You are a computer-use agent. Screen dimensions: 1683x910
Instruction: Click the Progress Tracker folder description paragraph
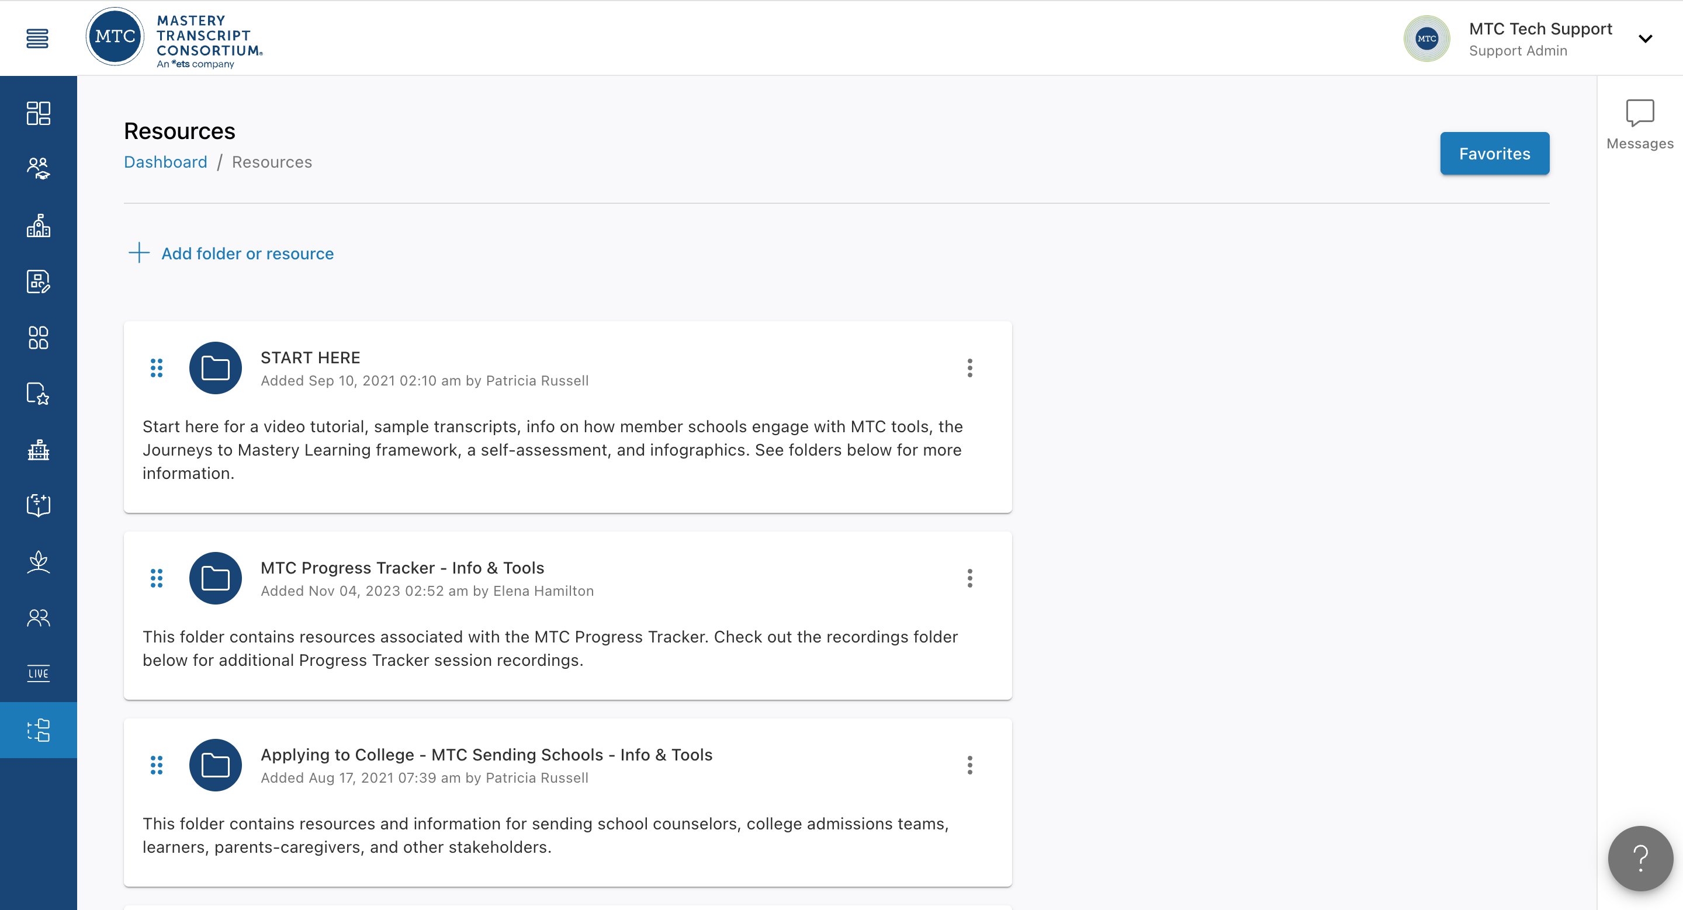(x=550, y=648)
